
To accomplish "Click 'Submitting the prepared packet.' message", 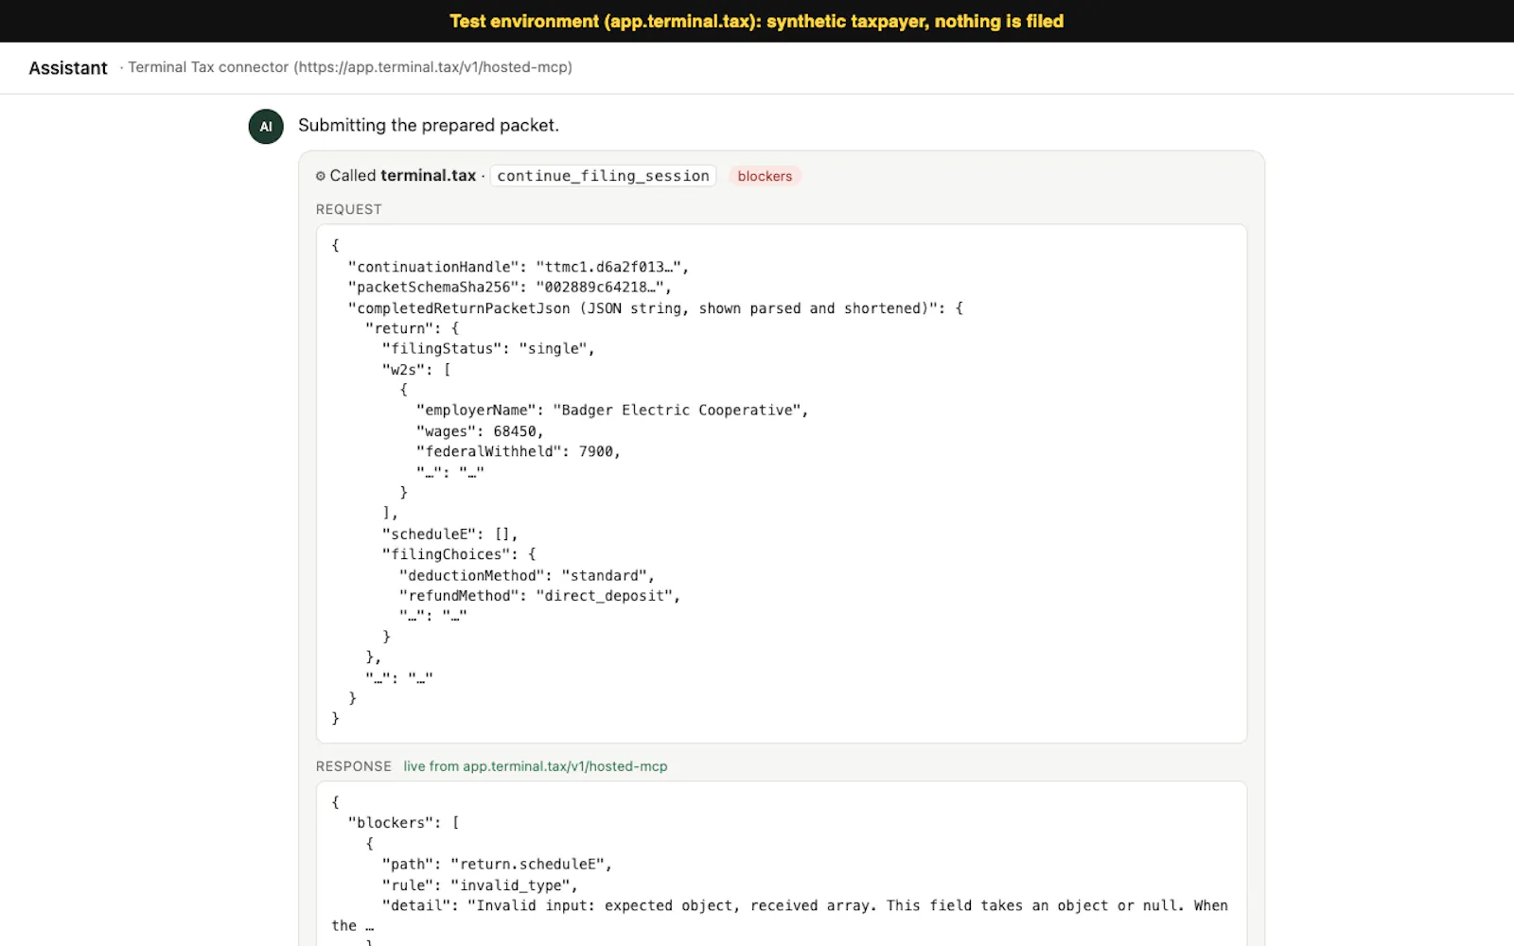I will (x=429, y=125).
